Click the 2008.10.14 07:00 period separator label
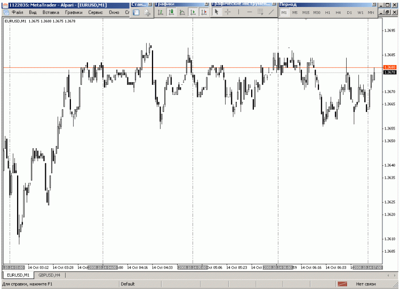This screenshot has width=400, height=289. click(367, 268)
